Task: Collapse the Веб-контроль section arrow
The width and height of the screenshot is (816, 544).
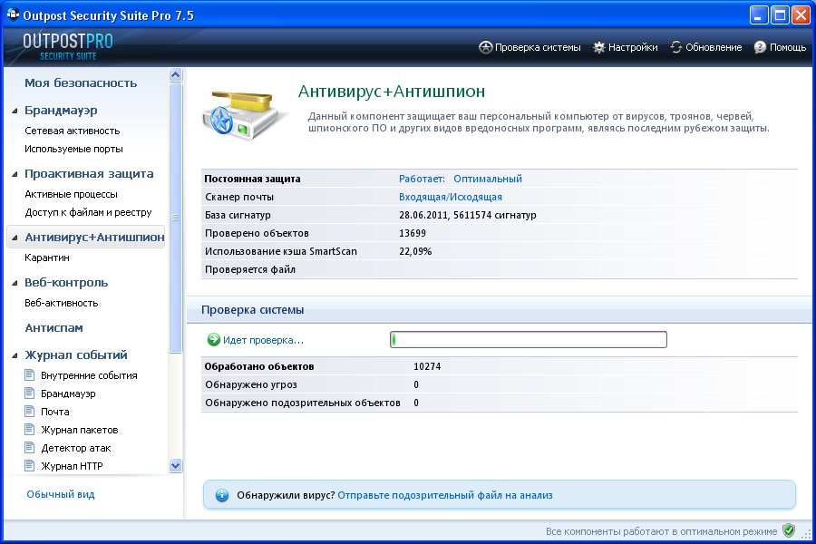Action: (x=15, y=283)
